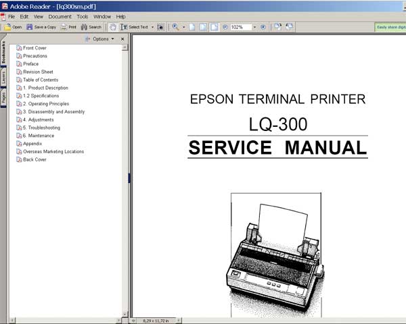406x324 pixels.
Task: Jump to 1. Product Description bookmark
Action: click(45, 88)
